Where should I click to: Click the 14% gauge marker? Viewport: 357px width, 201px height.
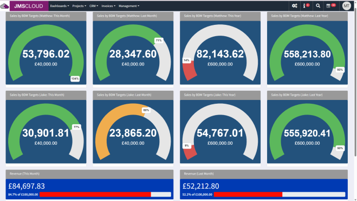coord(186,61)
